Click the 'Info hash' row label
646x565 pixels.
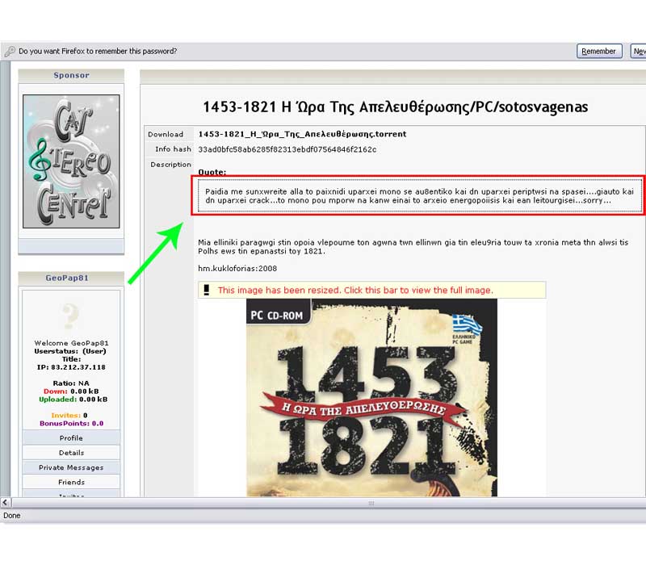tap(173, 149)
